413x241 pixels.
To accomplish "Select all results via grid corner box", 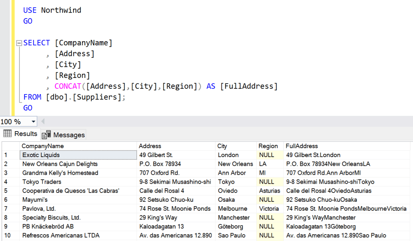I will click(x=10, y=146).
